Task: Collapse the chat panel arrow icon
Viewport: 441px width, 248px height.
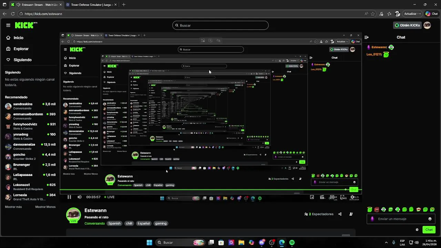Action: click(x=367, y=37)
